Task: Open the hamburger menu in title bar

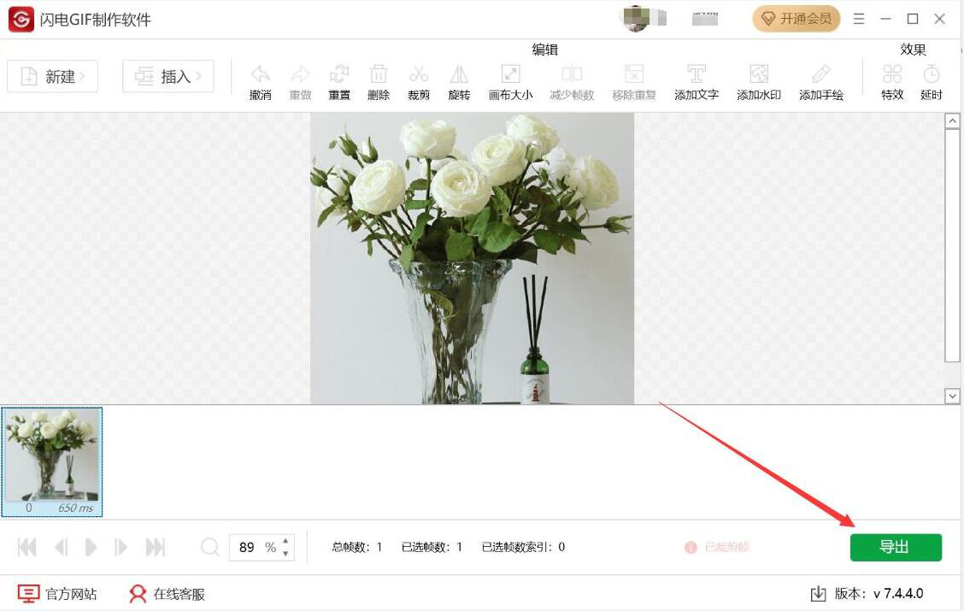Action: [859, 19]
